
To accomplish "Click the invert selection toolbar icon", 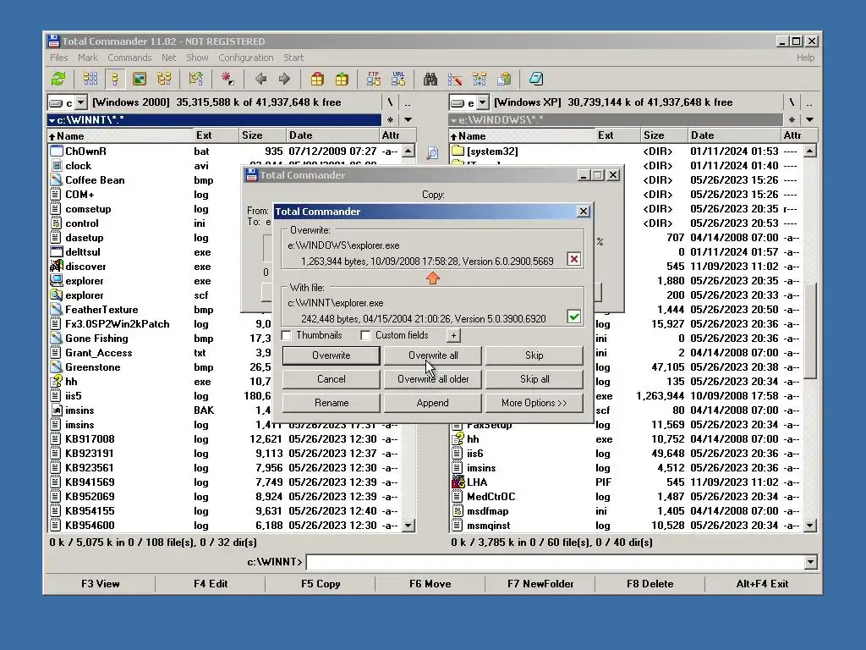I will (227, 79).
